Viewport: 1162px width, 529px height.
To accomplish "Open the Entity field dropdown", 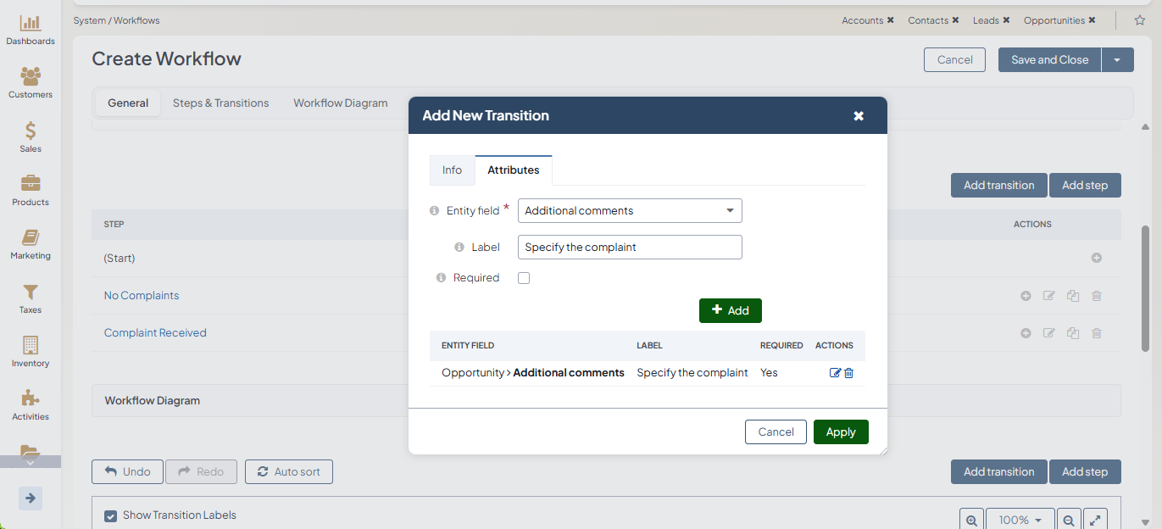I will (630, 210).
